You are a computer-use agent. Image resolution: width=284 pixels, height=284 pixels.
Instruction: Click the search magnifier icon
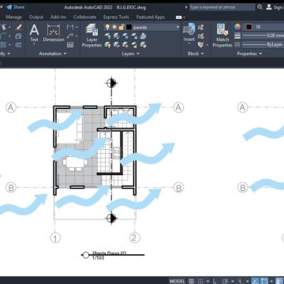[260, 7]
